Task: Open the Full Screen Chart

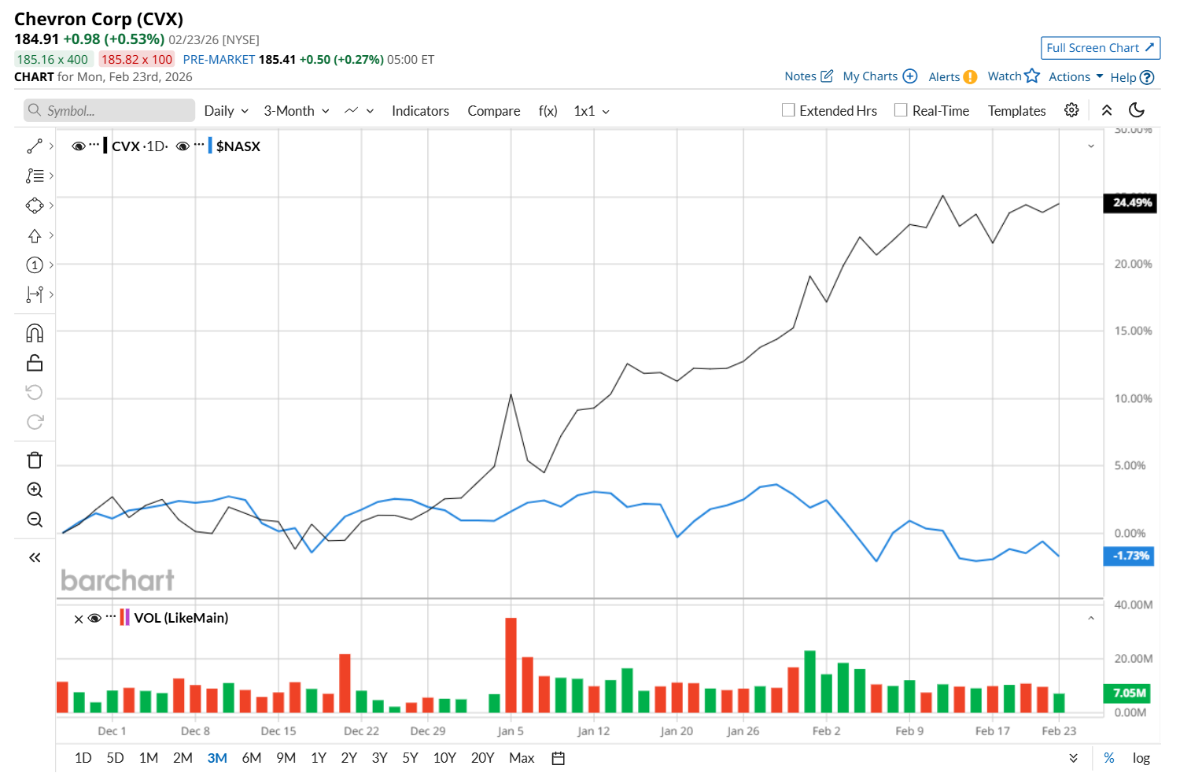Action: coord(1101,48)
